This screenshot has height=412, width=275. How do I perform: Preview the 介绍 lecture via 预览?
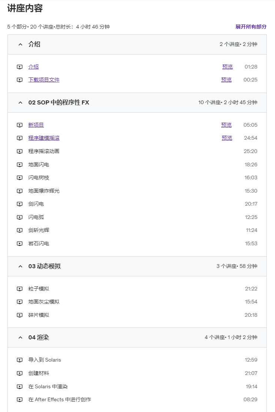[228, 67]
